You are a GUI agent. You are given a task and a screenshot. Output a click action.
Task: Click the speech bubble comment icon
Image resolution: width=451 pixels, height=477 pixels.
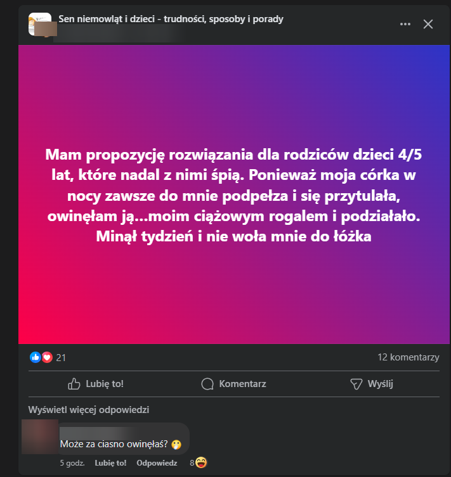click(x=207, y=384)
